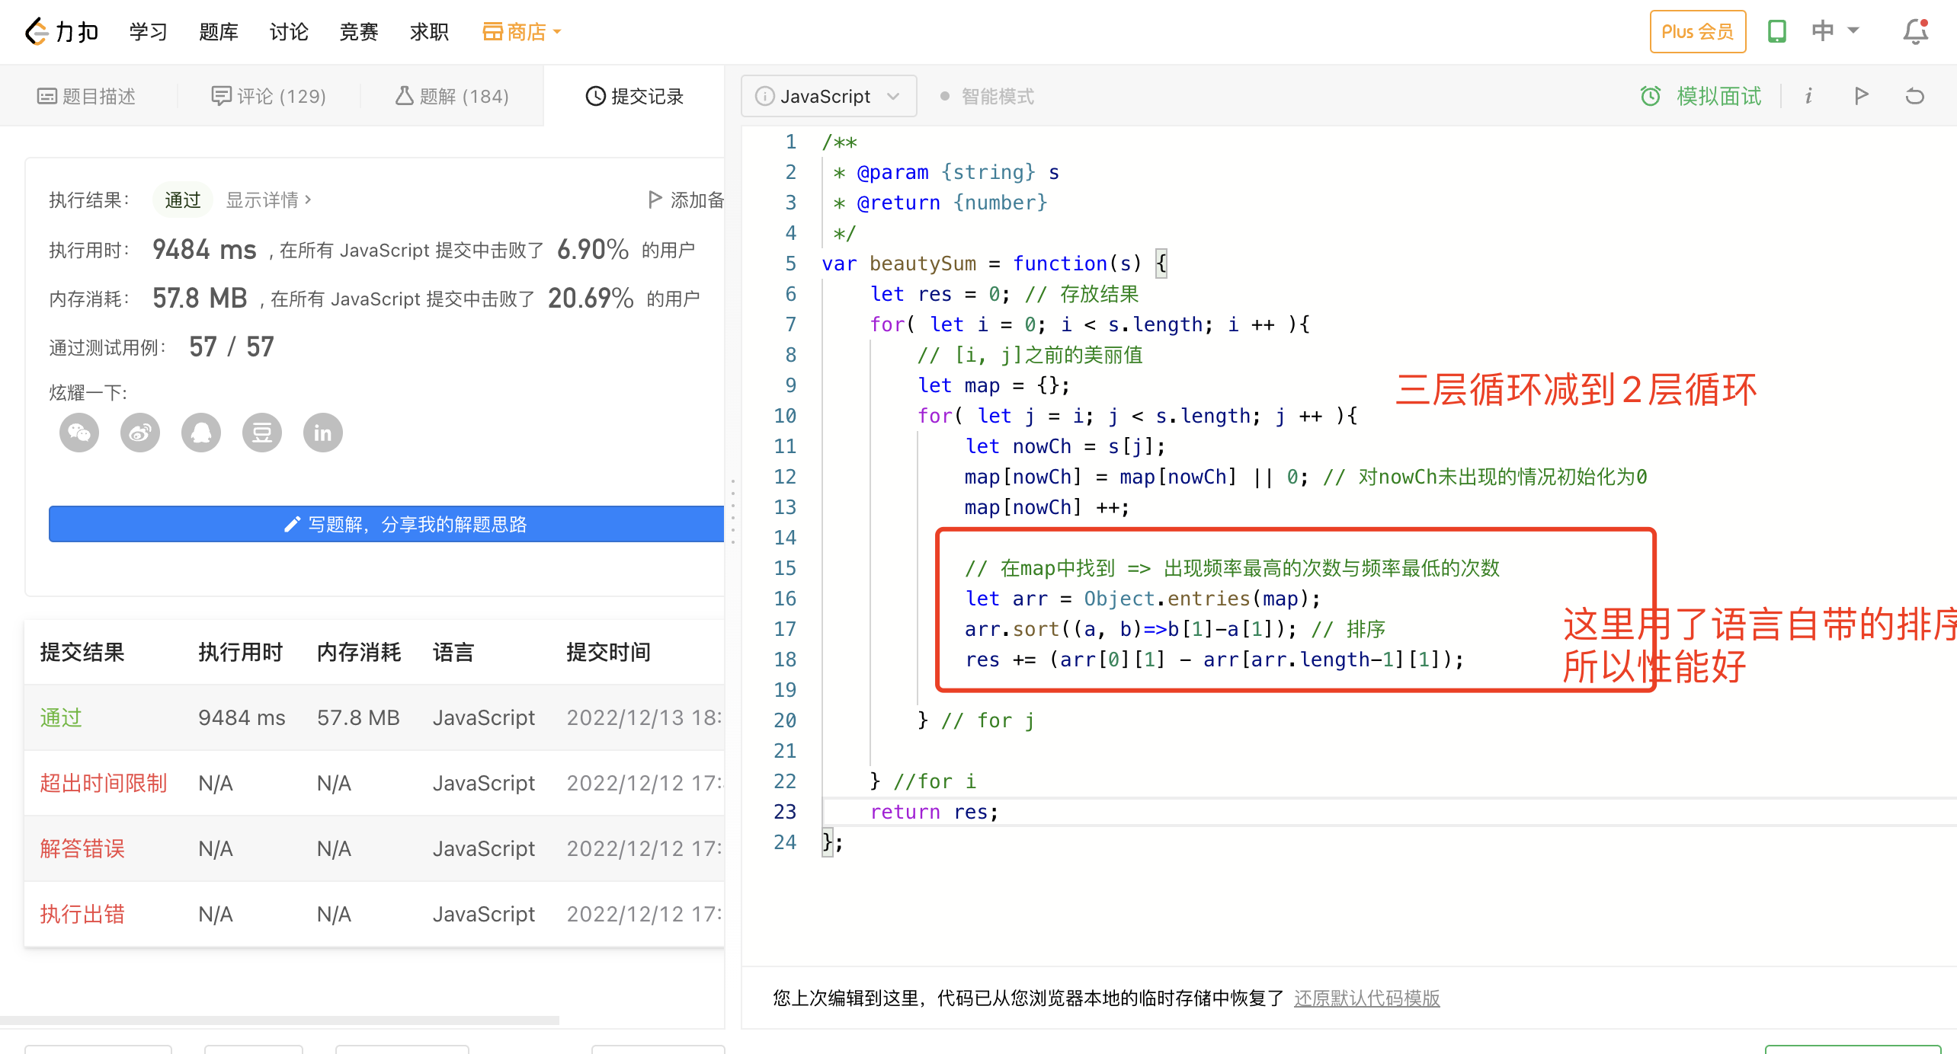Click the 语言 column header
Screen dimensions: 1957x1054
tap(453, 652)
